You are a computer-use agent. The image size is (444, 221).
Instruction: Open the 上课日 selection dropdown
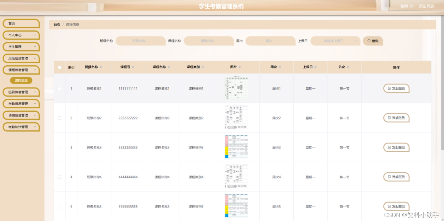pos(335,41)
